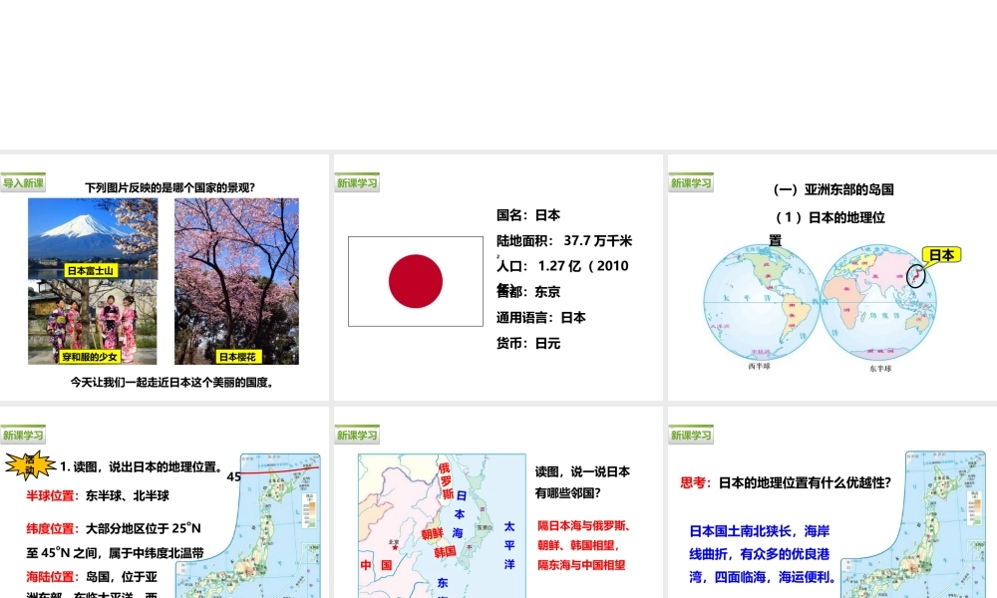Open the slide with Mount Fuji photos
Image resolution: width=997 pixels, height=598 pixels.
point(165,278)
